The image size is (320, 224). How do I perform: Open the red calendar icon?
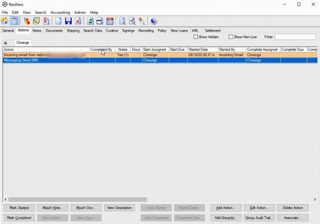coord(110,21)
